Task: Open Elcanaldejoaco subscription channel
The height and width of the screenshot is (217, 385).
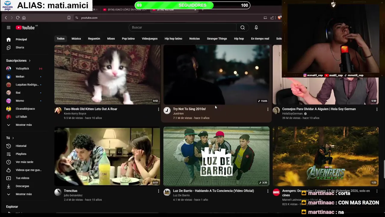Action: (25, 109)
